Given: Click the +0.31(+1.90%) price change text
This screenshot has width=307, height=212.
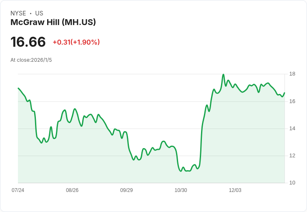Looking at the screenshot, I should 76,42.
